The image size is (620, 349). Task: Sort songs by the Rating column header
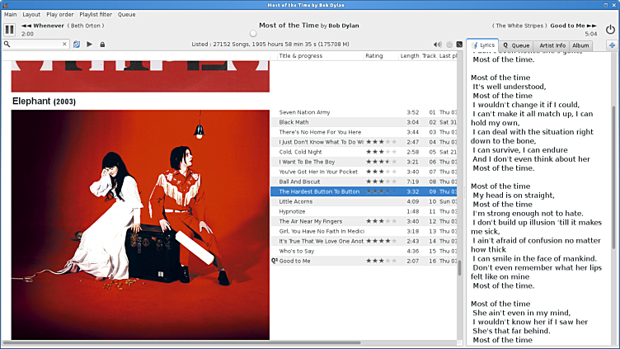pyautogui.click(x=374, y=56)
